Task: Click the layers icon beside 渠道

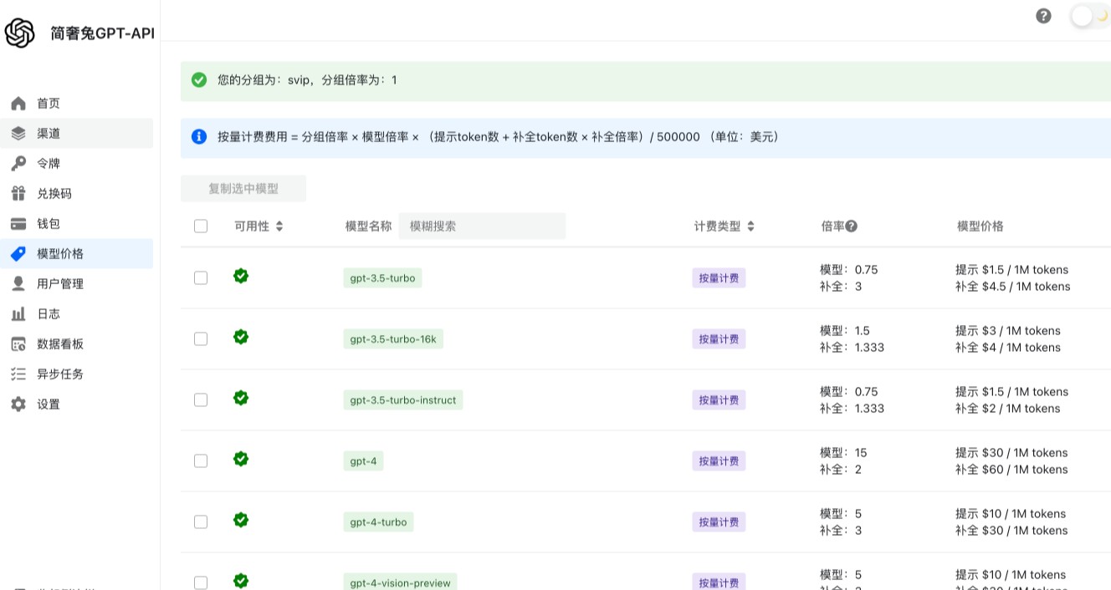Action: click(x=18, y=134)
